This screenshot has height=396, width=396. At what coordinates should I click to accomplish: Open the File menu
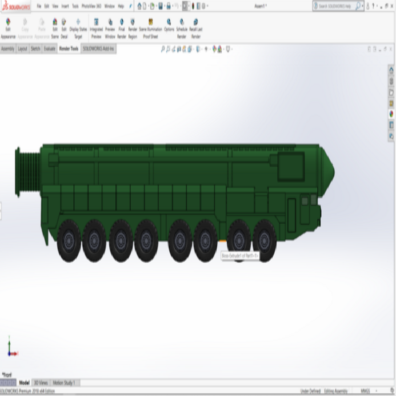tap(39, 6)
